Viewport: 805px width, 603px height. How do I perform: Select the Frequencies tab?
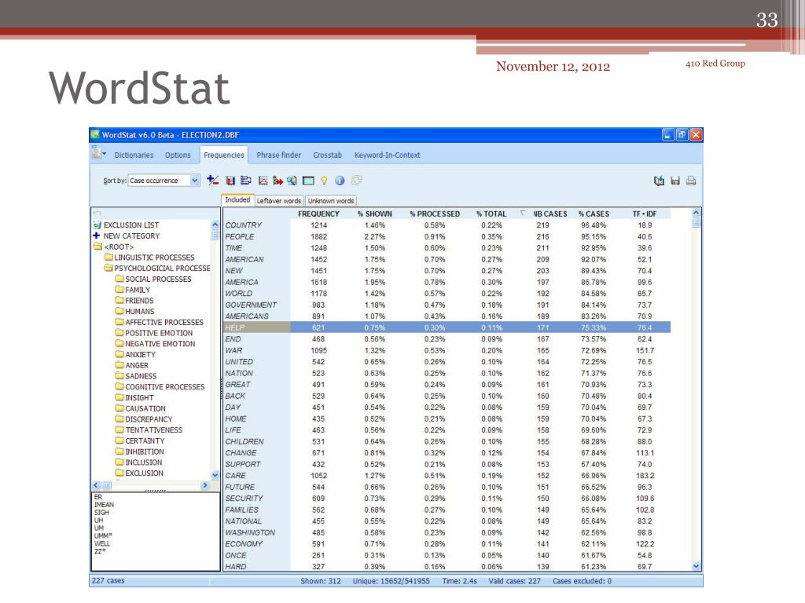[224, 155]
